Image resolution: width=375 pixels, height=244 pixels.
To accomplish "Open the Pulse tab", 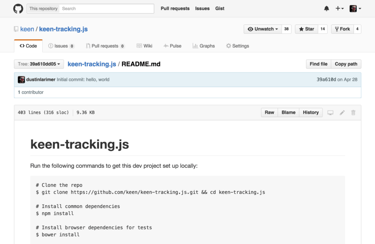I will click(x=172, y=46).
